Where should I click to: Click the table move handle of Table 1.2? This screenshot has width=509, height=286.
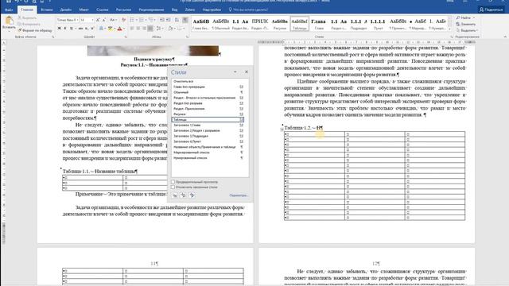point(282,129)
